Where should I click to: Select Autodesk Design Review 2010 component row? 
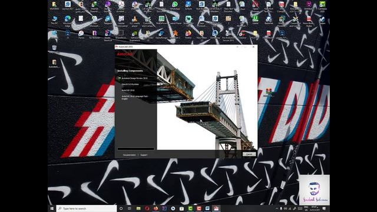[x=134, y=78]
